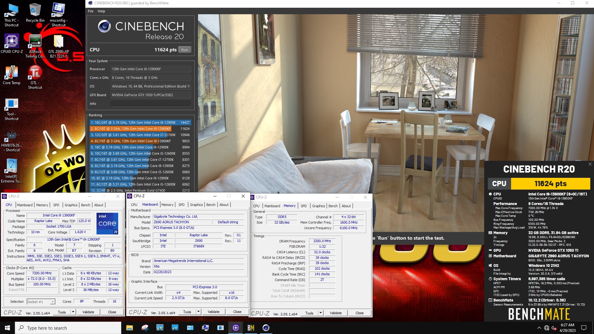Switch to Memory tab in left CPU-Z window
This screenshot has width=594, height=334.
(x=42, y=205)
